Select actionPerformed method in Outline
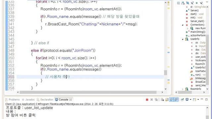The height and width of the screenshot is (119, 212). coord(198,35)
